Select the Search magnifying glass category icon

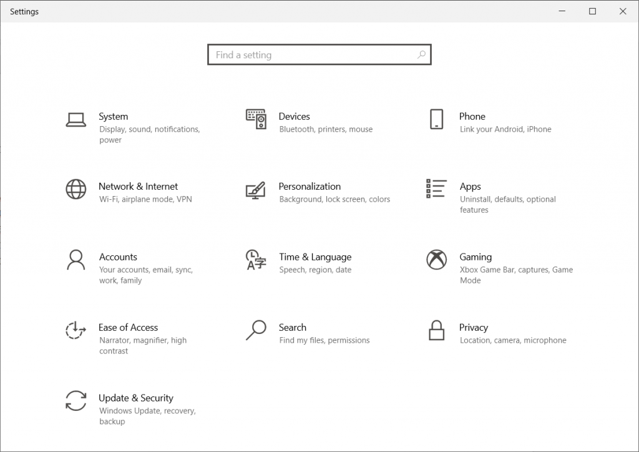coord(256,330)
